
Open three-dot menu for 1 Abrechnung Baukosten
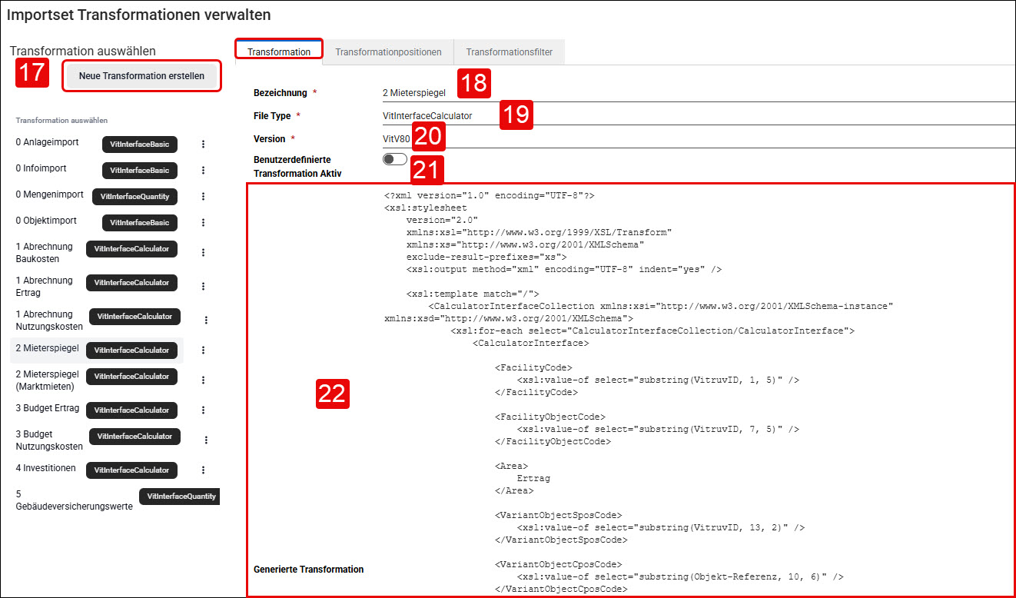(203, 252)
